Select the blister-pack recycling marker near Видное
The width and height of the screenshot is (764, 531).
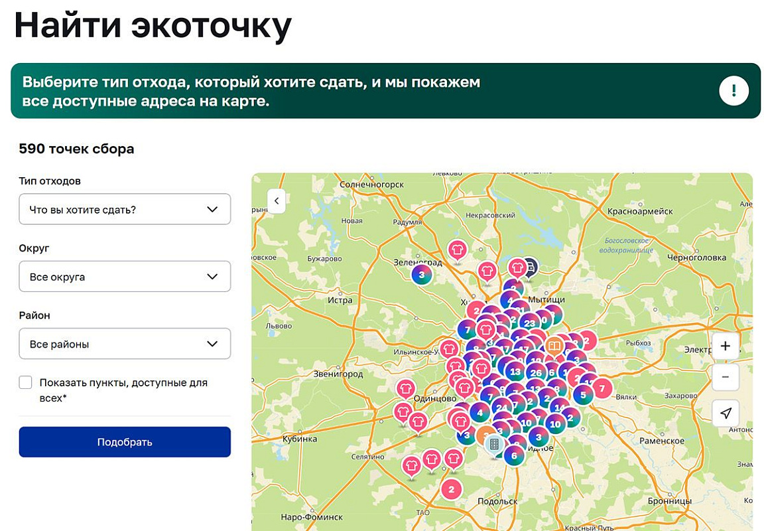493,444
